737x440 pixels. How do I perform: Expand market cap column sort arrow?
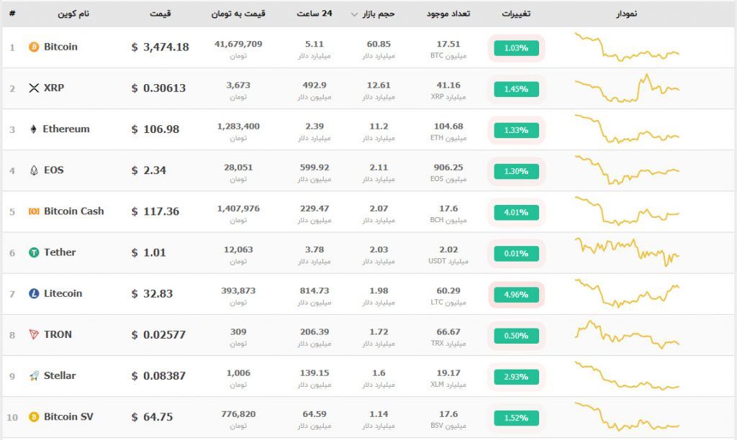click(354, 14)
